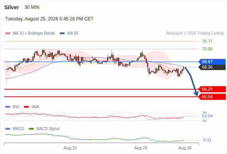Select the 68.87 blue pivot price tag
227x154 pixels.
coord(212,62)
